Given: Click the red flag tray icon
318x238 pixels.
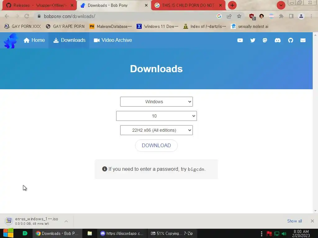Looking at the screenshot, I should click(x=269, y=234).
